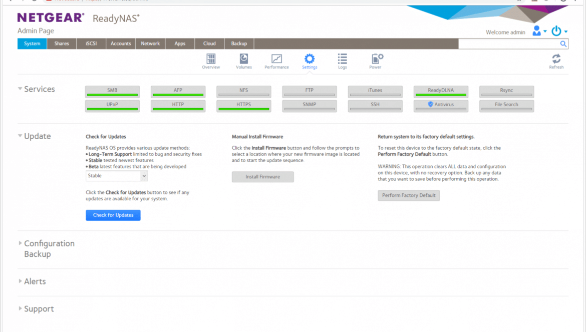Collapse the Update section
Screen dimensions: 586x332
click(20, 136)
